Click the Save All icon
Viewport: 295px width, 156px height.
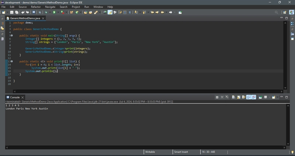coord(17,13)
